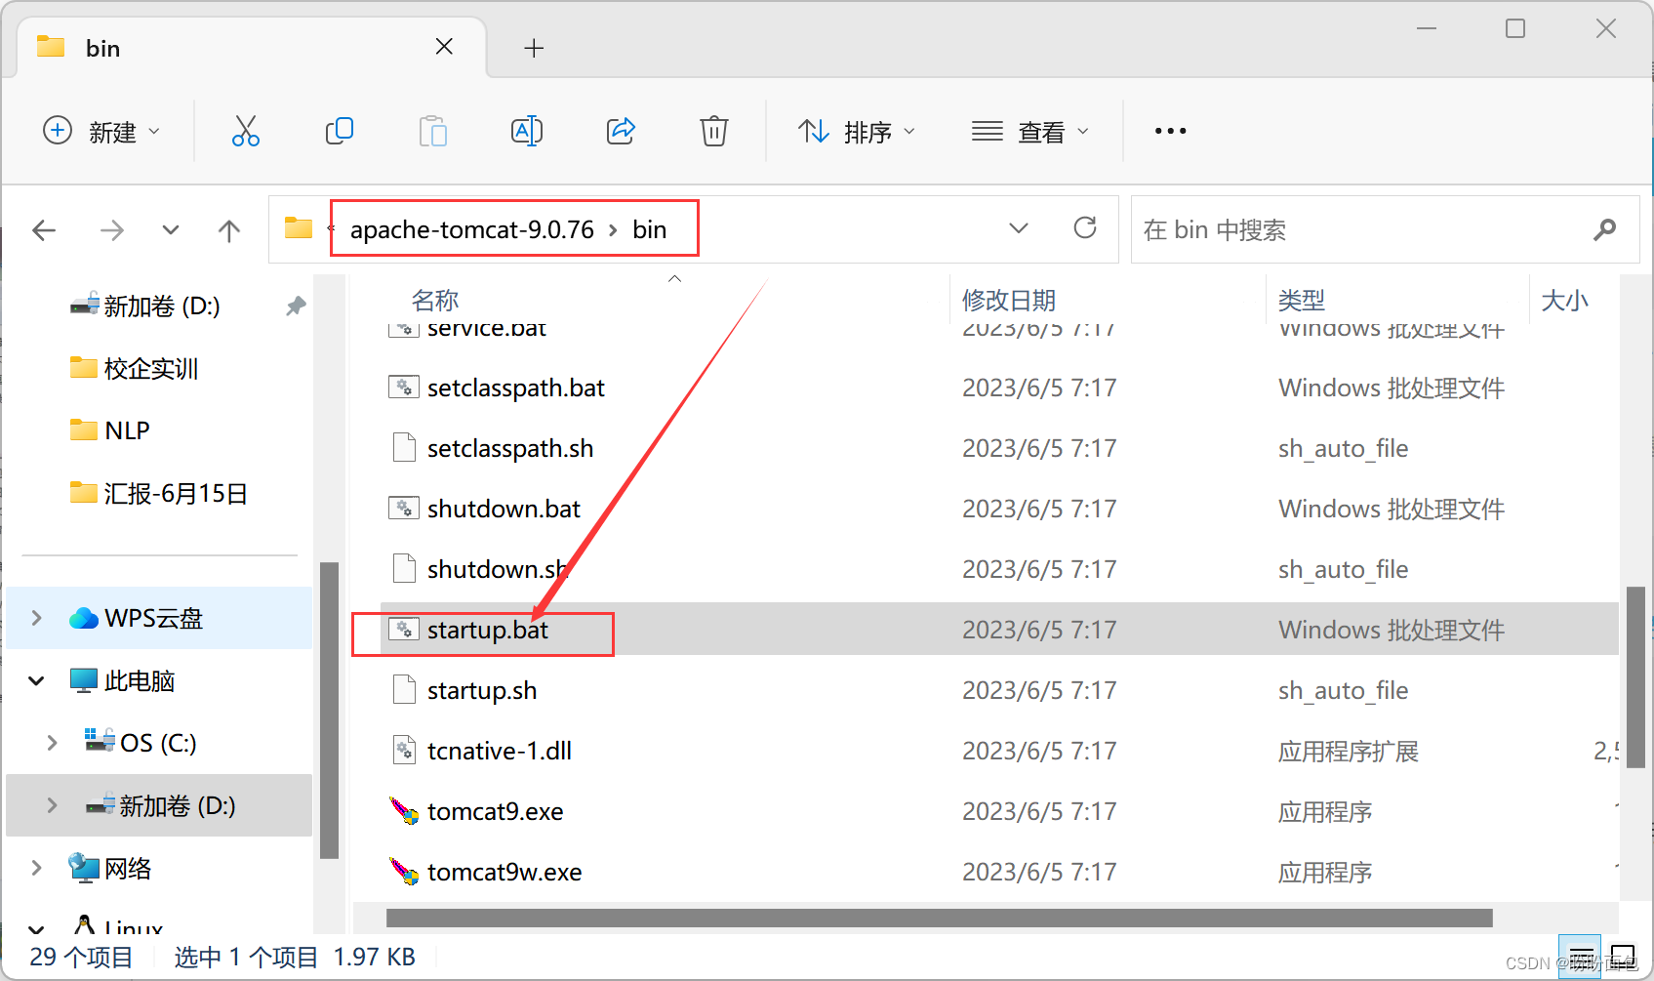Select the bin tab
The image size is (1654, 981).
point(252,47)
